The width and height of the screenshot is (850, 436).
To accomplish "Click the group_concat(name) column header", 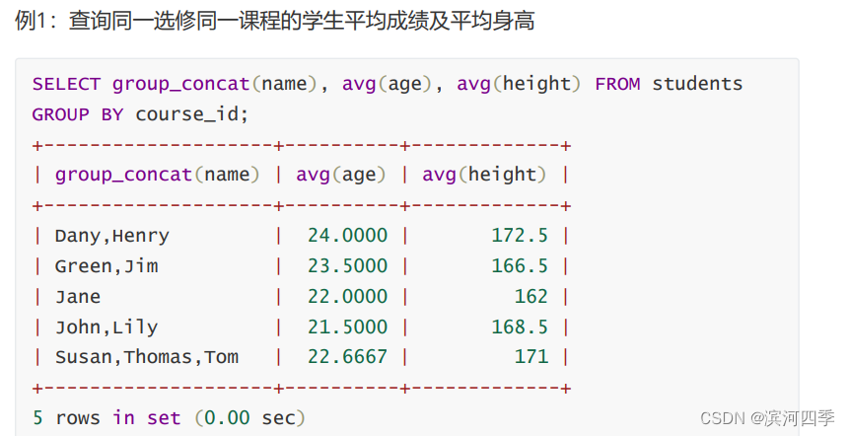I will pyautogui.click(x=157, y=176).
